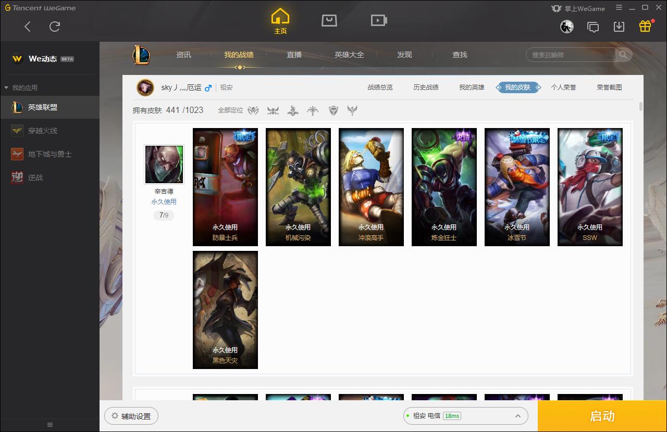
Task: Open the video live icon in top bar
Action: (x=379, y=20)
